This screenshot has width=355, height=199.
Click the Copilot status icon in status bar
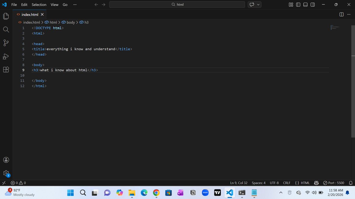316,183
